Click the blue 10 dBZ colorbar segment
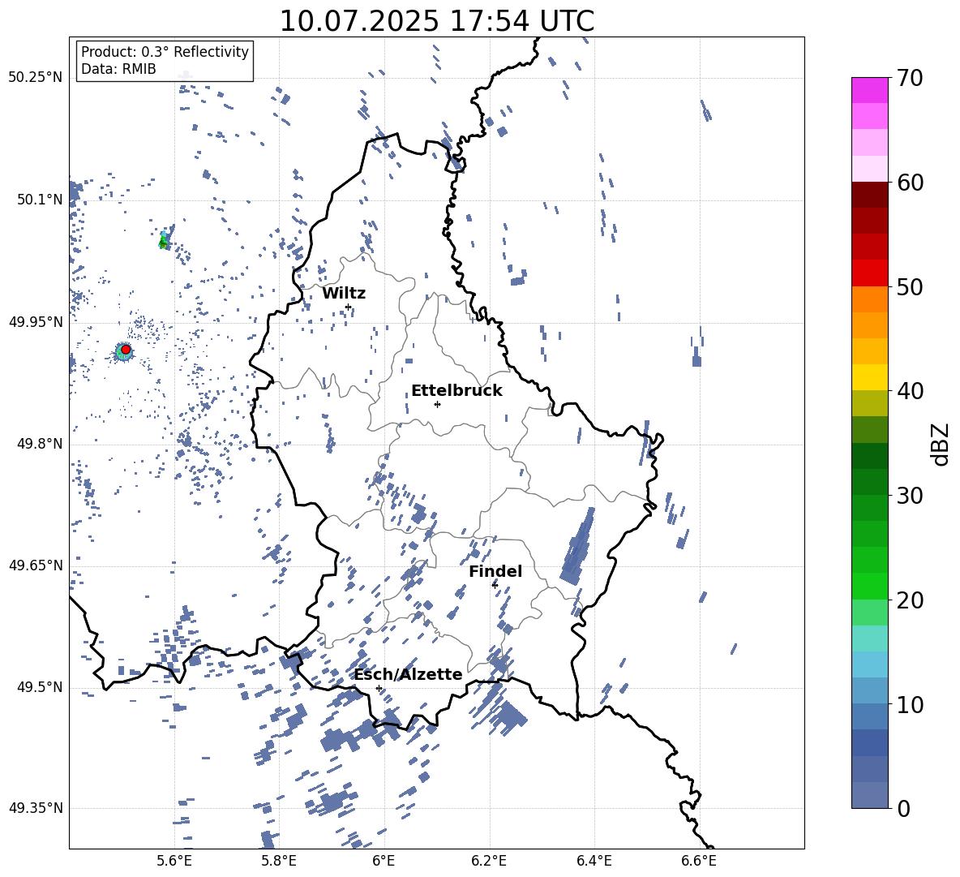Image resolution: width=960 pixels, height=877 pixels. (x=869, y=690)
